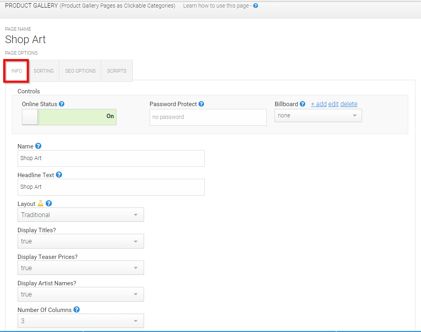Viewport: 421px width, 332px height.
Task: Open the Layout dropdown set to Traditional
Action: tap(81, 215)
